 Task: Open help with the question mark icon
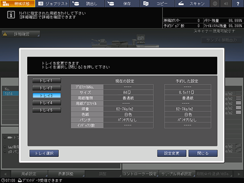click(238, 3)
